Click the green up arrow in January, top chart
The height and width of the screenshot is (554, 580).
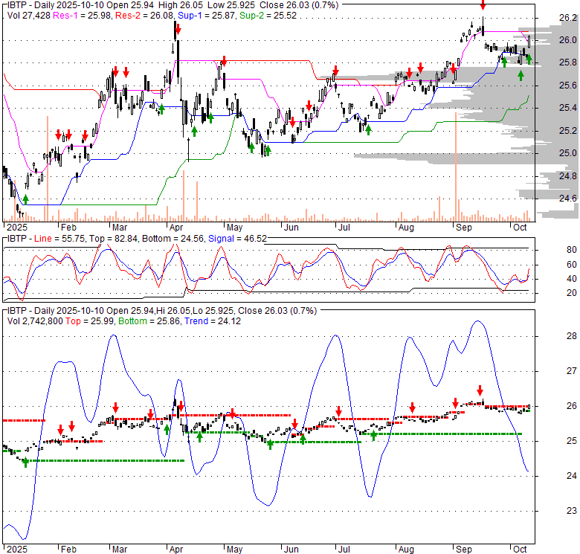(x=25, y=199)
